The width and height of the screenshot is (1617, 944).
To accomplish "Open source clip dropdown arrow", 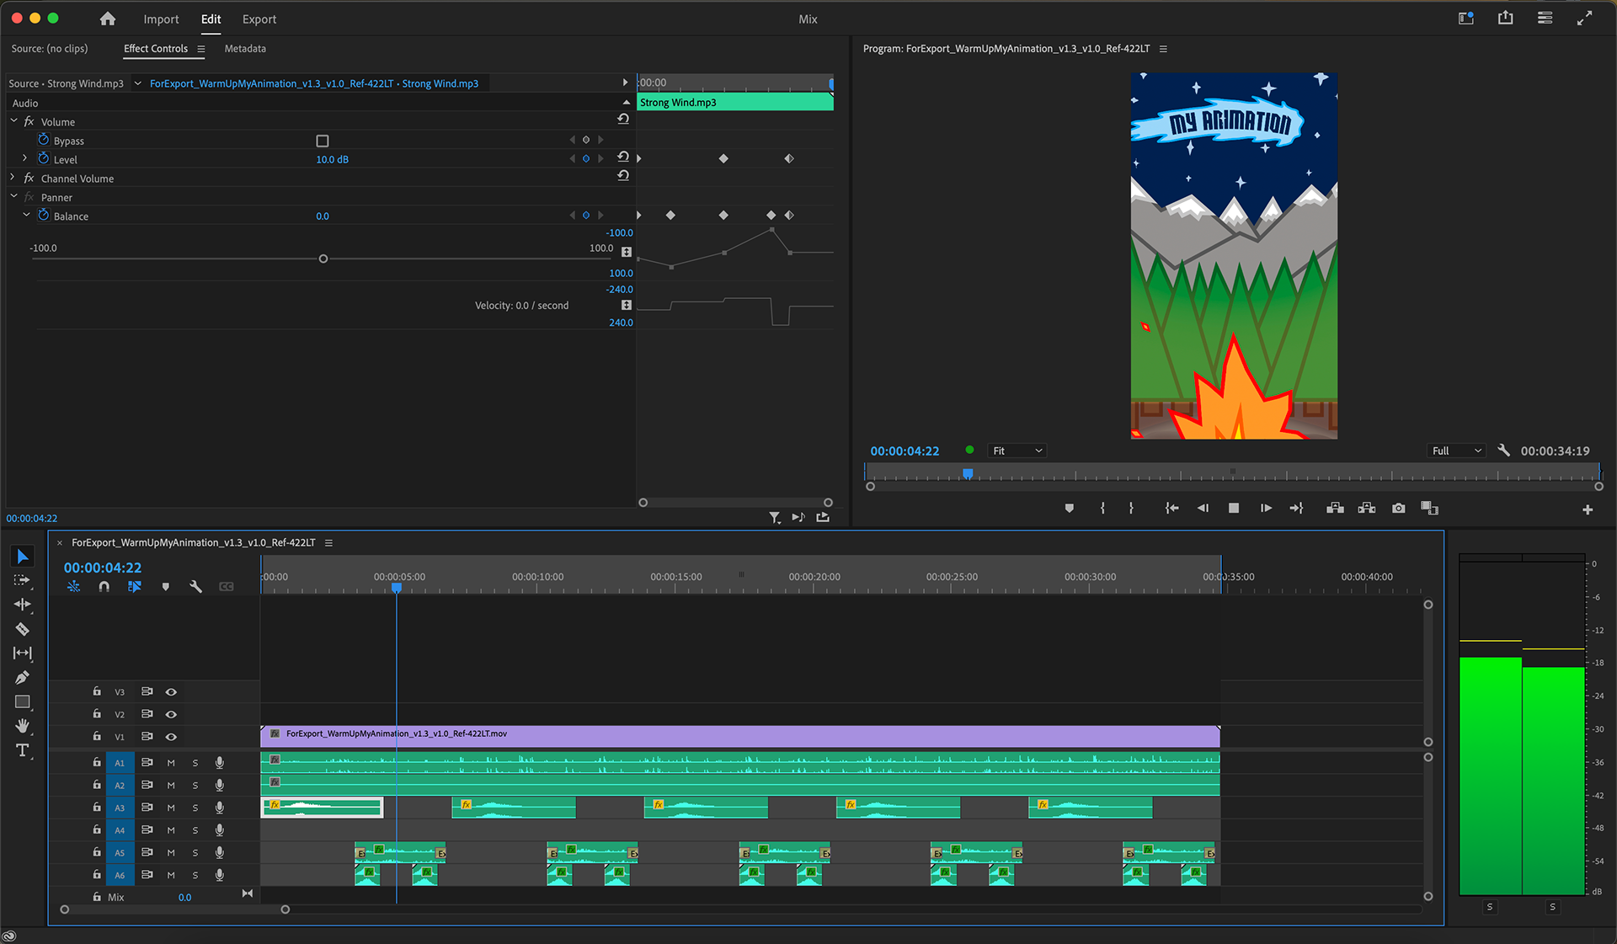I will (x=137, y=83).
